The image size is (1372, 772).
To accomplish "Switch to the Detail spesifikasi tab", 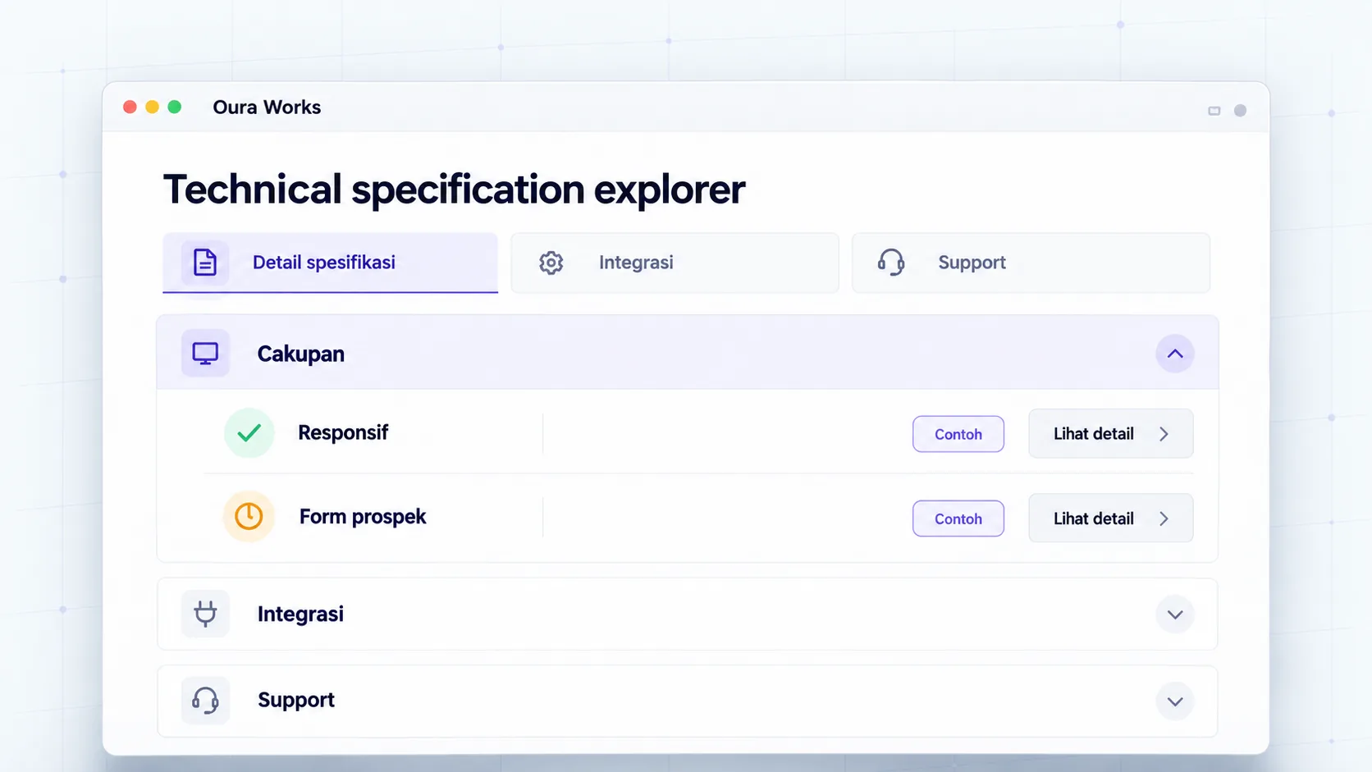I will pos(330,263).
